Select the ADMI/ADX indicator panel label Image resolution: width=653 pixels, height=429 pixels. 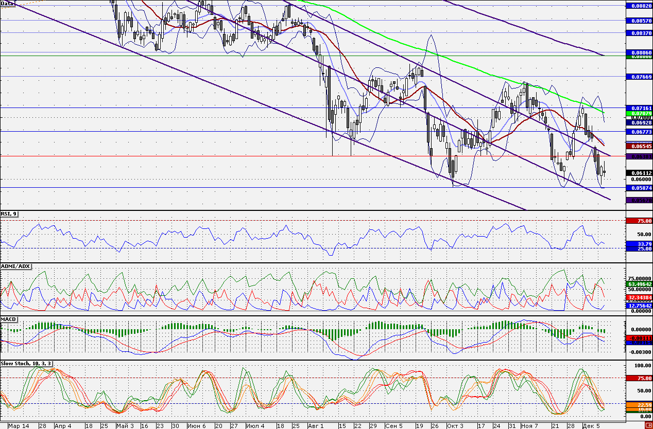click(x=16, y=266)
